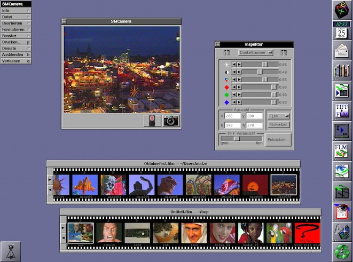Image resolution: width=353 pixels, height=262 pixels.
Task: Expand the Dienste submenu arrow
Action: tap(29, 49)
